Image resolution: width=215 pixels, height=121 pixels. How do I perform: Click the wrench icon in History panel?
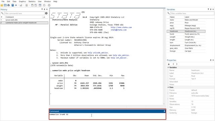(2, 13)
